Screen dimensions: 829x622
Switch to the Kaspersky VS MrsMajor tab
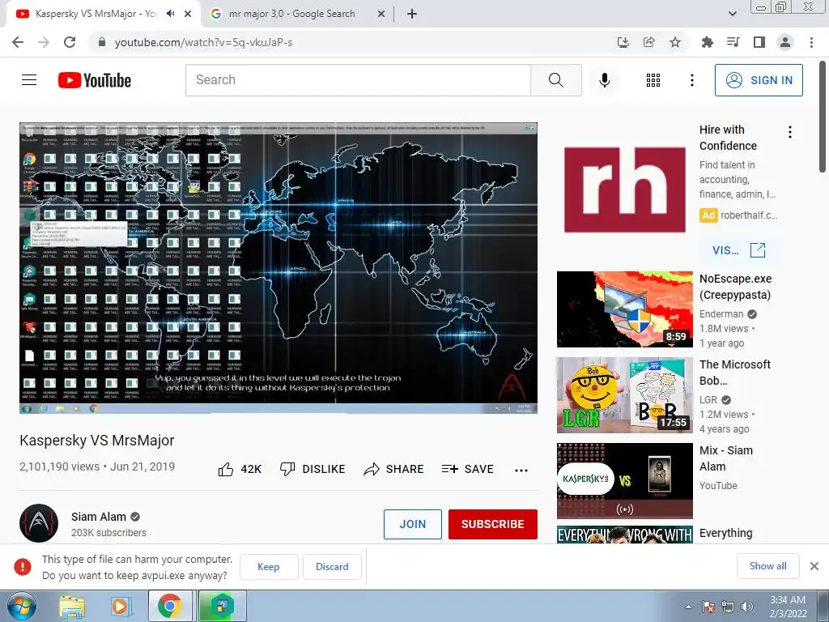click(x=96, y=14)
